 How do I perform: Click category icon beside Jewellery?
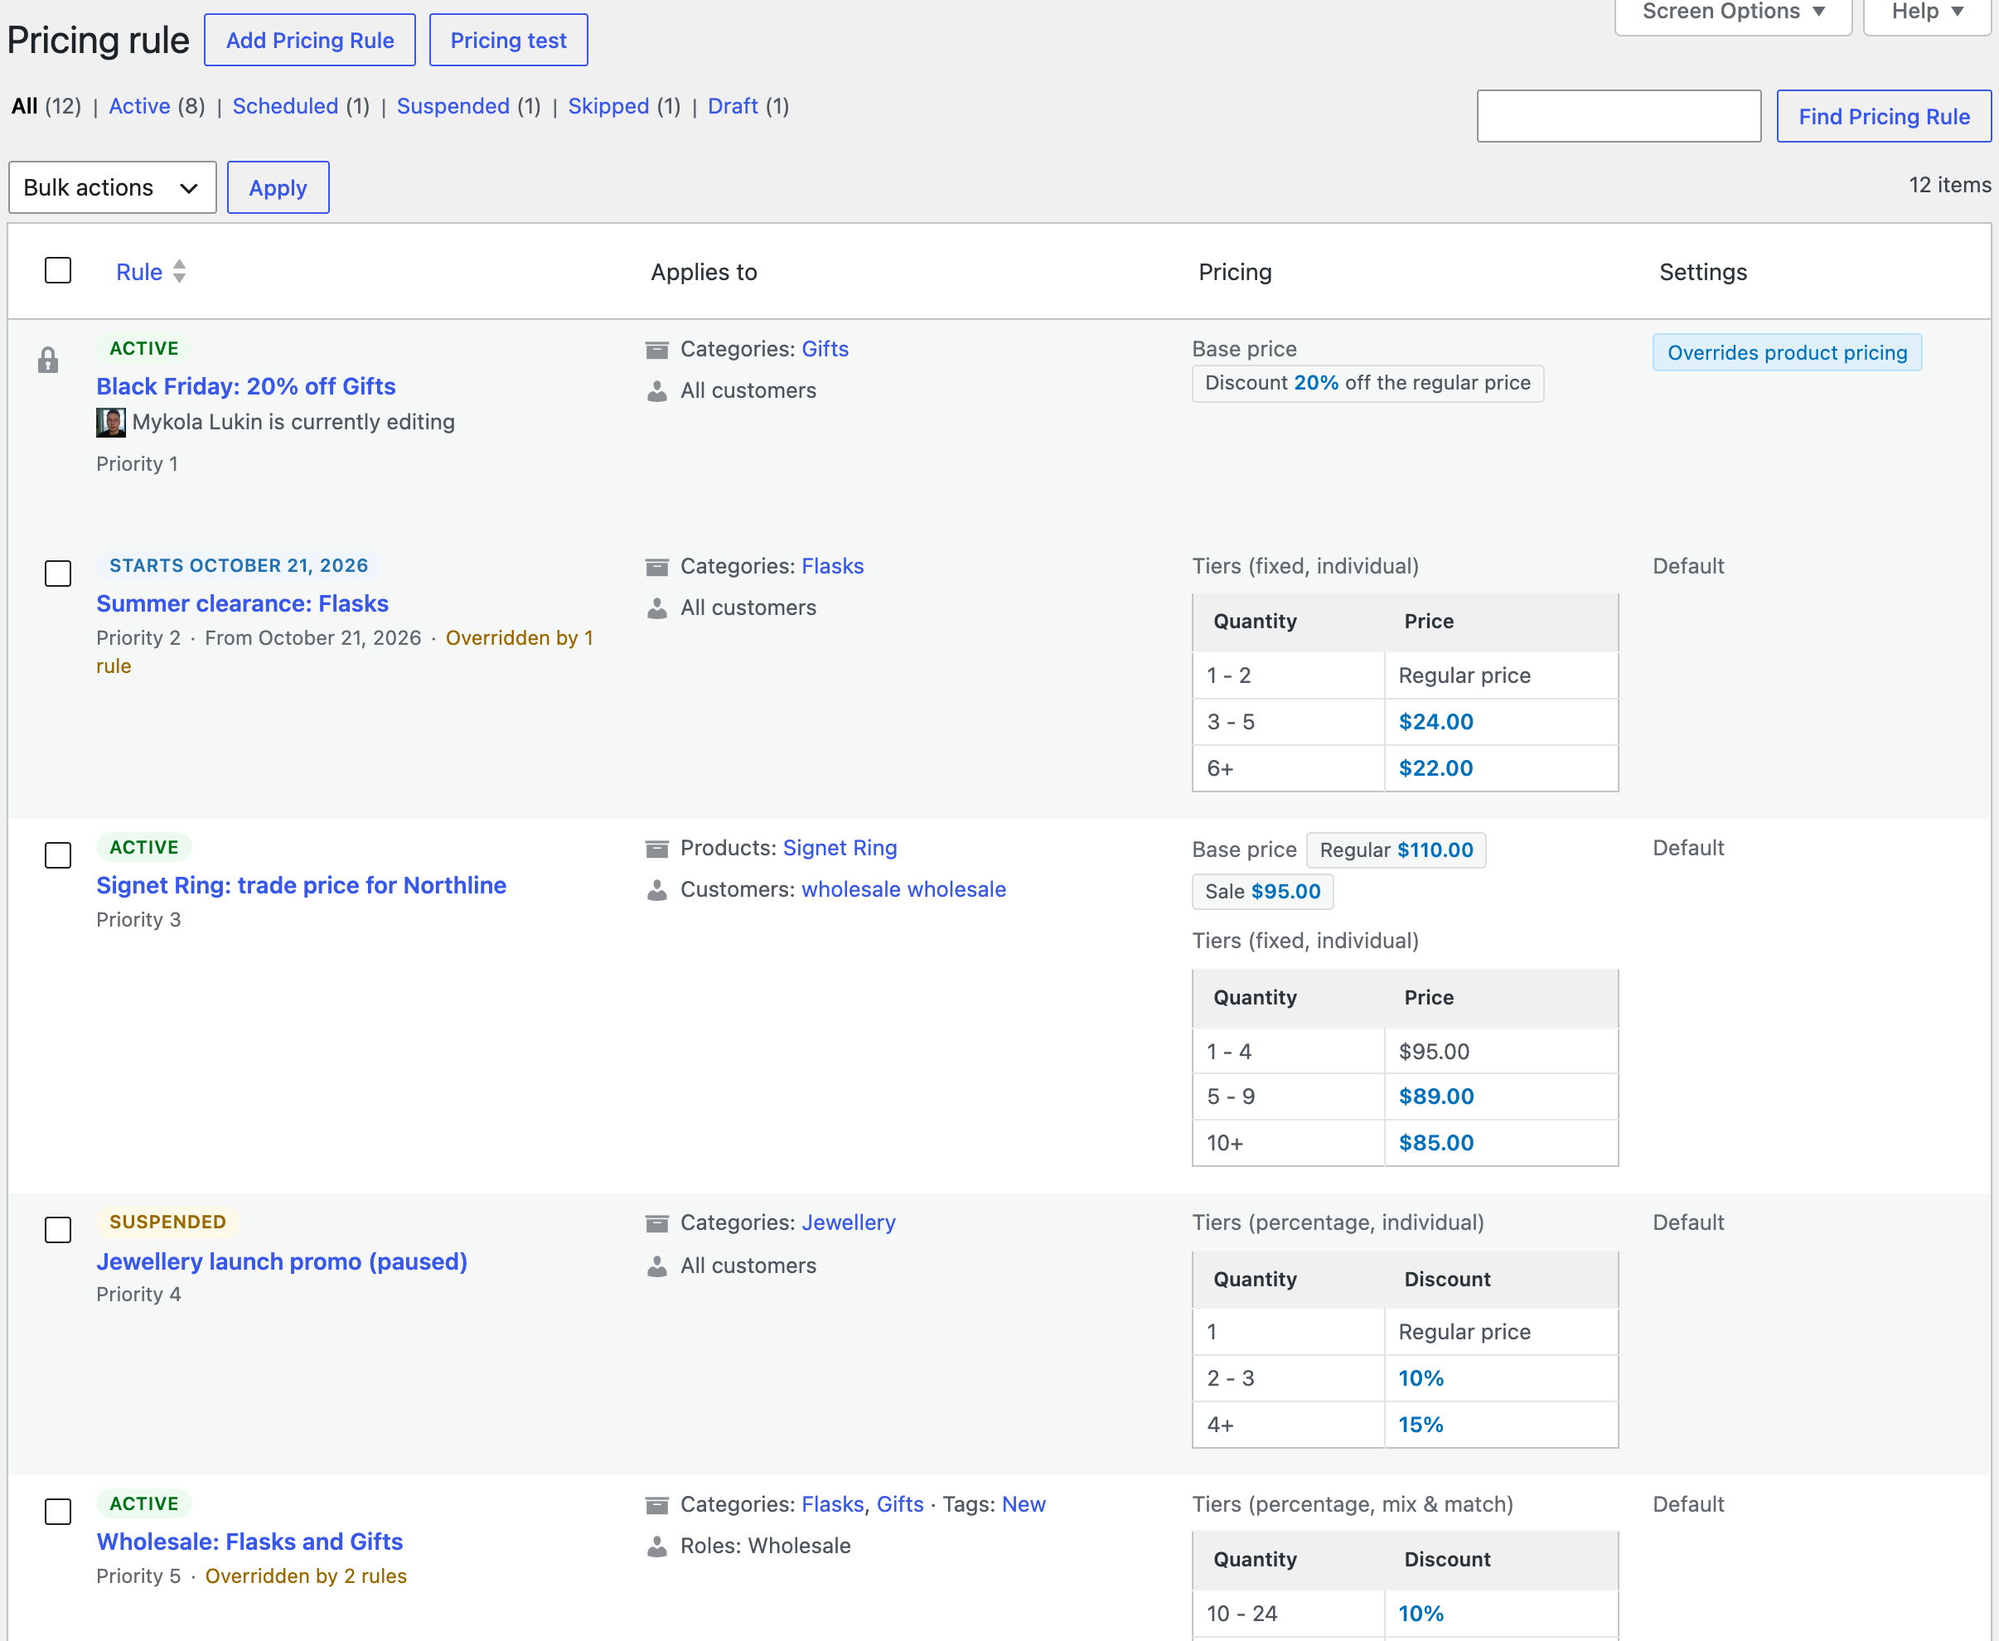pos(657,1224)
